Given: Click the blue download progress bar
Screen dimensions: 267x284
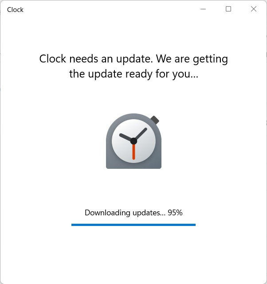Looking at the screenshot, I should (133, 225).
